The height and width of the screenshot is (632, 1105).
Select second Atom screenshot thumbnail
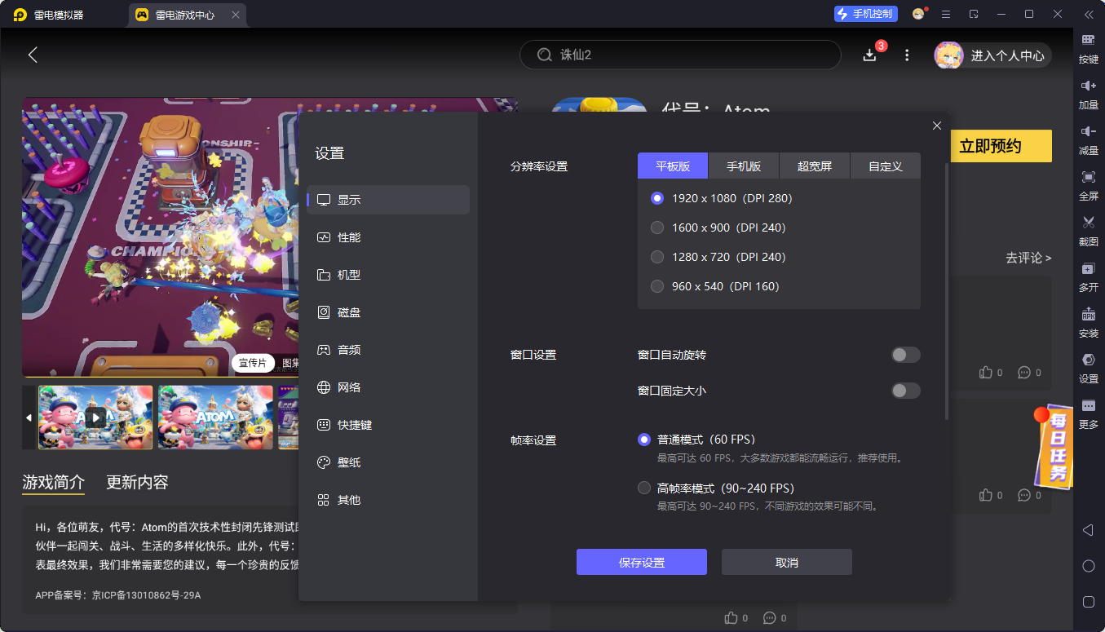215,418
